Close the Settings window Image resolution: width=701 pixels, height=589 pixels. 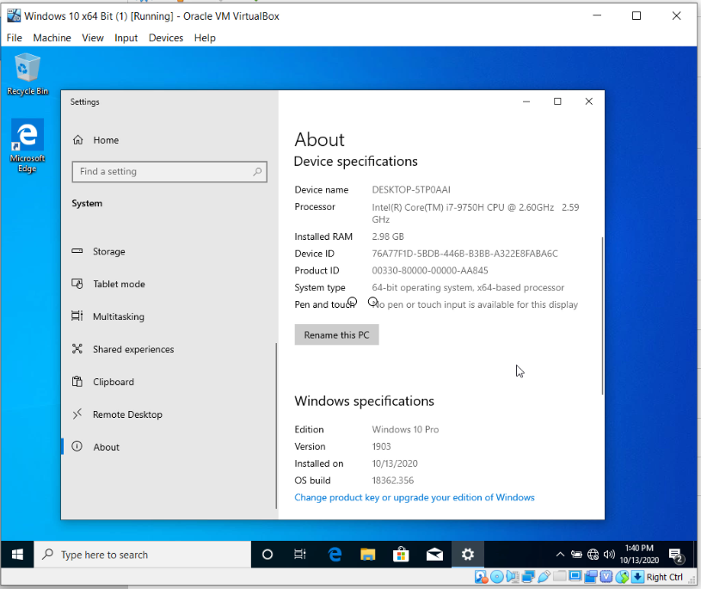click(589, 101)
